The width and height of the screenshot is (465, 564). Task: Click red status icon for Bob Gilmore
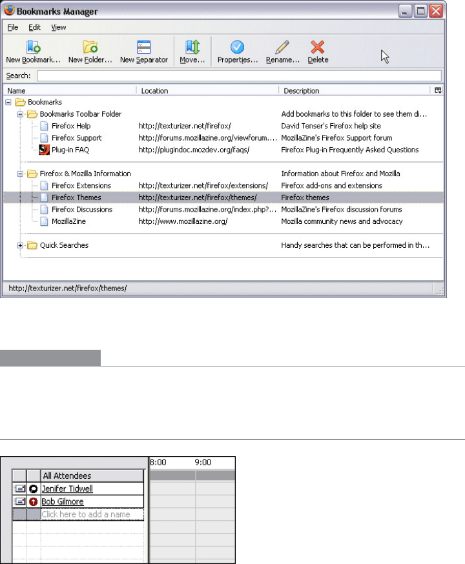(x=33, y=501)
